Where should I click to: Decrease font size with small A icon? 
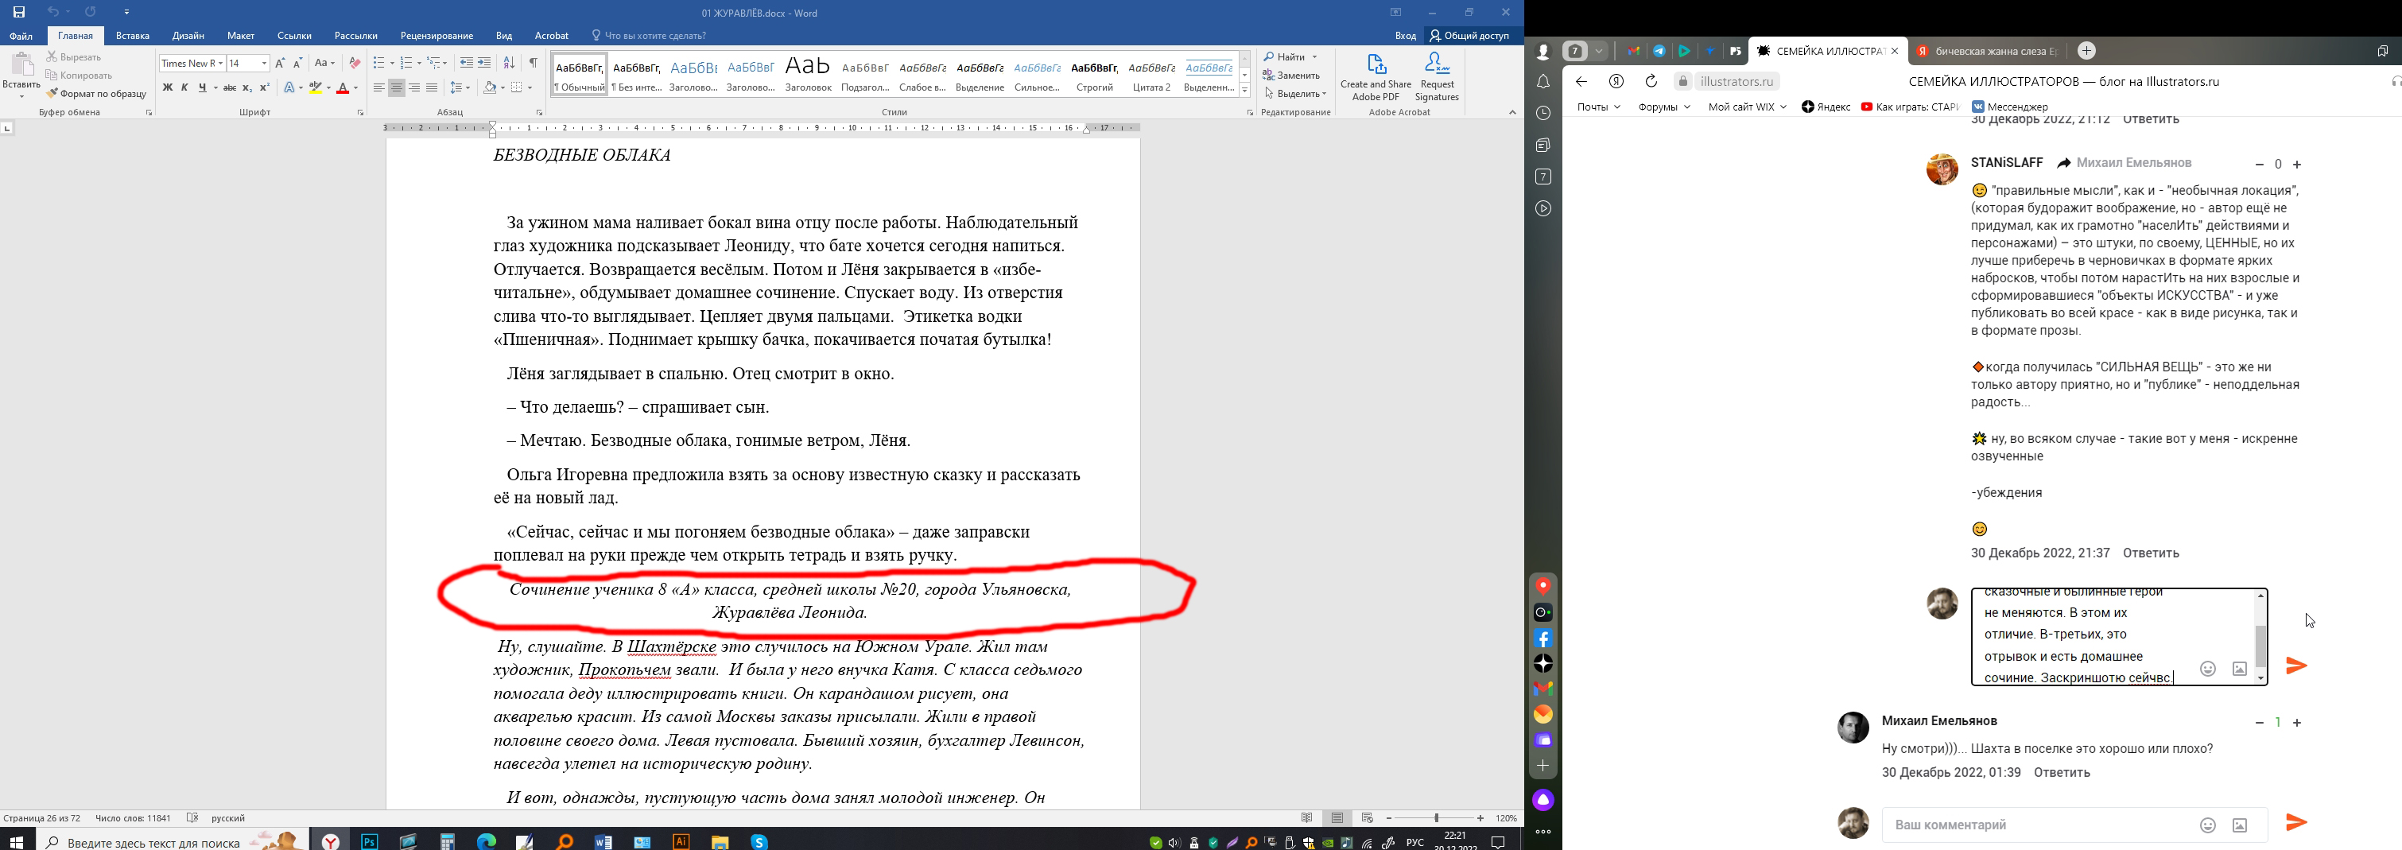point(297,63)
